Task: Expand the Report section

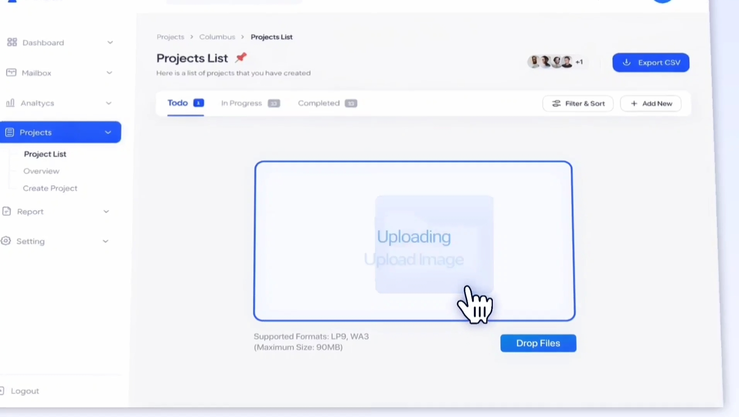Action: click(106, 211)
